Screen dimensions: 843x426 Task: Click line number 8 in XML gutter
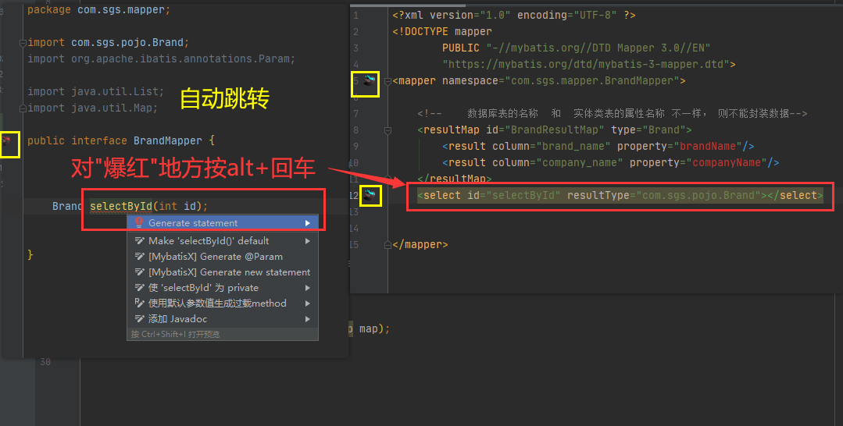(356, 130)
